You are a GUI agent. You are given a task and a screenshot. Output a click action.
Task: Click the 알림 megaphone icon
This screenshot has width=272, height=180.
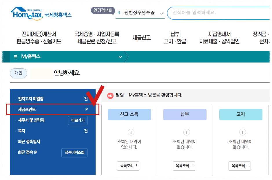(x=110, y=96)
